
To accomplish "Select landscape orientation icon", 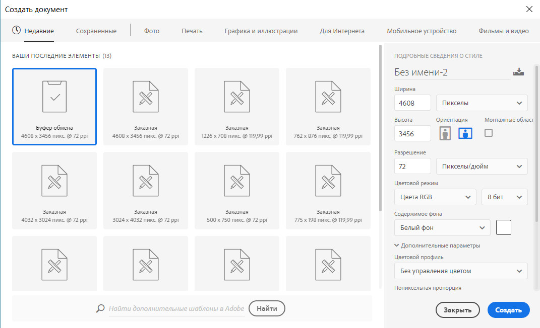I will click(465, 133).
